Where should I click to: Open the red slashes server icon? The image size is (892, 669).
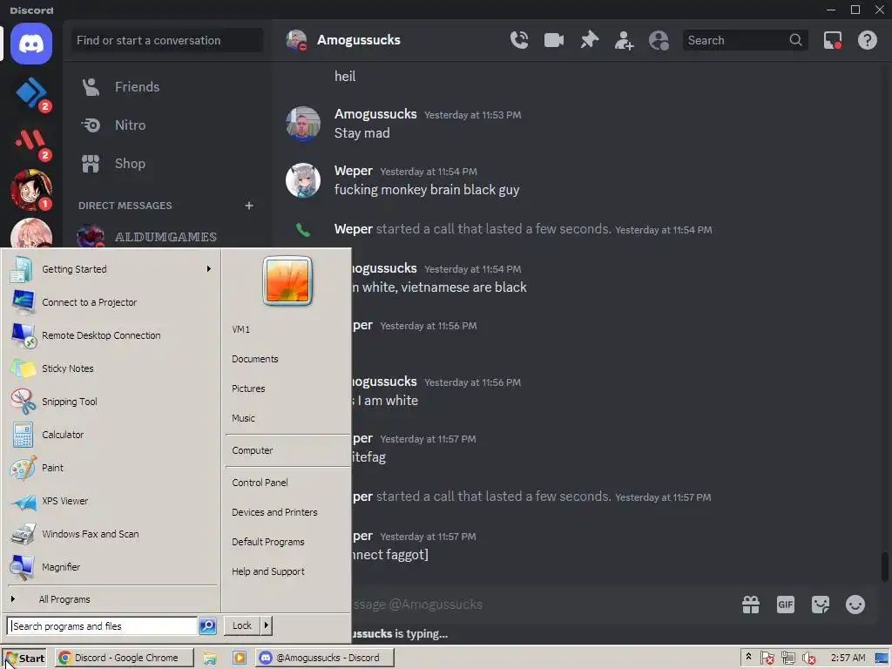pos(31,142)
